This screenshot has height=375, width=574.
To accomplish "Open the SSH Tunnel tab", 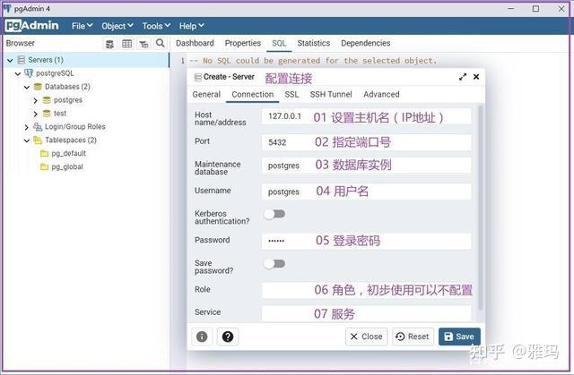I will [331, 94].
